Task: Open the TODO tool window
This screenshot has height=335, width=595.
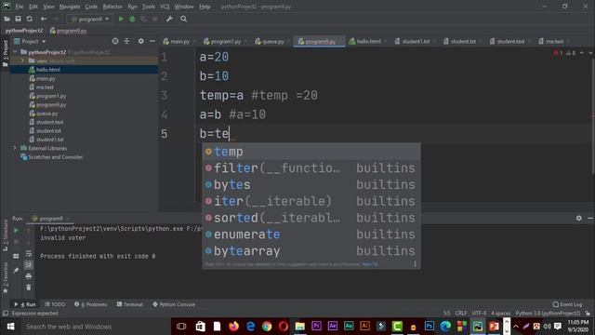Action: (55, 304)
